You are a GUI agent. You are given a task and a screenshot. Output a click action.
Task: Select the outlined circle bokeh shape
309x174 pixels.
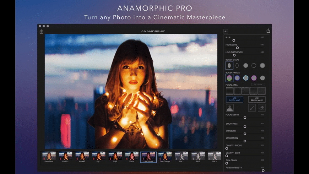tap(254, 65)
